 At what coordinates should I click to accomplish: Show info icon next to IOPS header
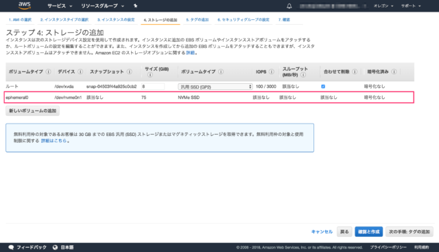pyautogui.click(x=272, y=72)
